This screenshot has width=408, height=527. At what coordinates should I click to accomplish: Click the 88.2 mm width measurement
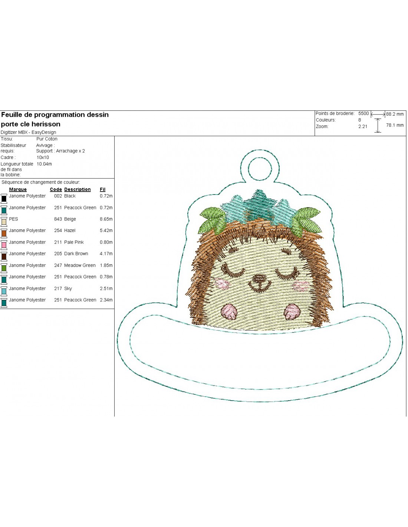pos(395,114)
